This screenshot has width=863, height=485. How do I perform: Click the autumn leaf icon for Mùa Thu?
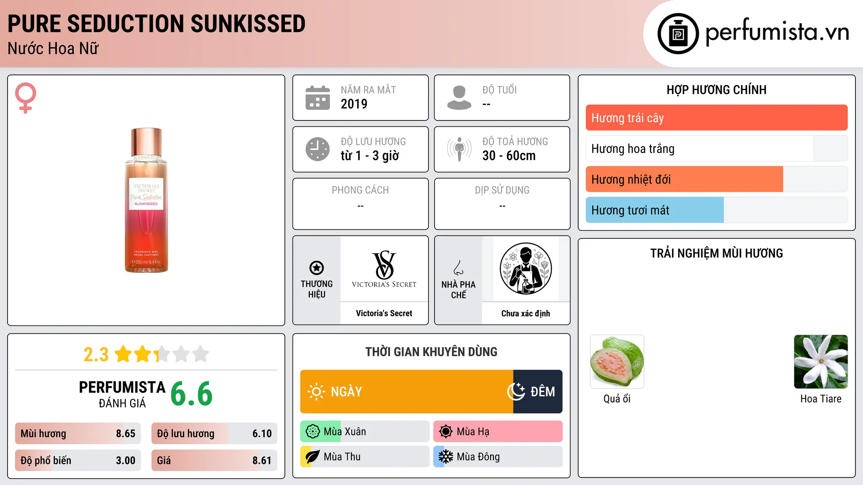point(313,457)
